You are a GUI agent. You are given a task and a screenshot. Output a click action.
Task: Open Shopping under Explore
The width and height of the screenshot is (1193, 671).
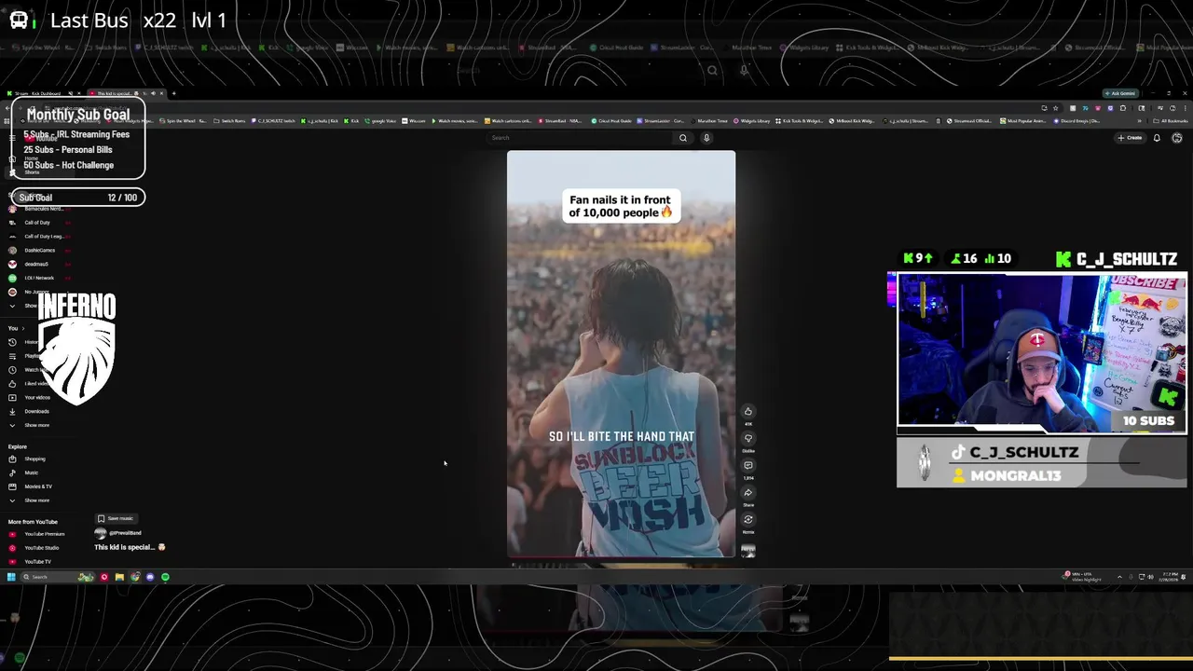[34, 459]
